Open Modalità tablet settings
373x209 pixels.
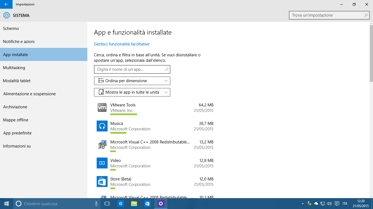(x=44, y=81)
